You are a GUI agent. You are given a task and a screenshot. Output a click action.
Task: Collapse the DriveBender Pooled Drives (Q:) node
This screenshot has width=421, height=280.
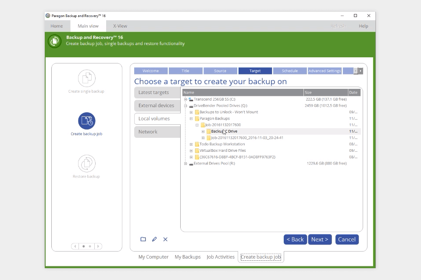186,105
